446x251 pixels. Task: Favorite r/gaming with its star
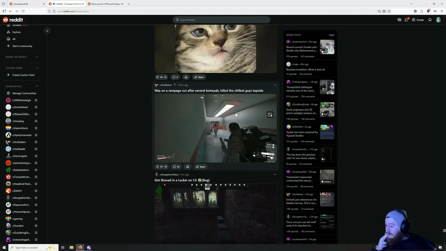pyautogui.click(x=36, y=219)
